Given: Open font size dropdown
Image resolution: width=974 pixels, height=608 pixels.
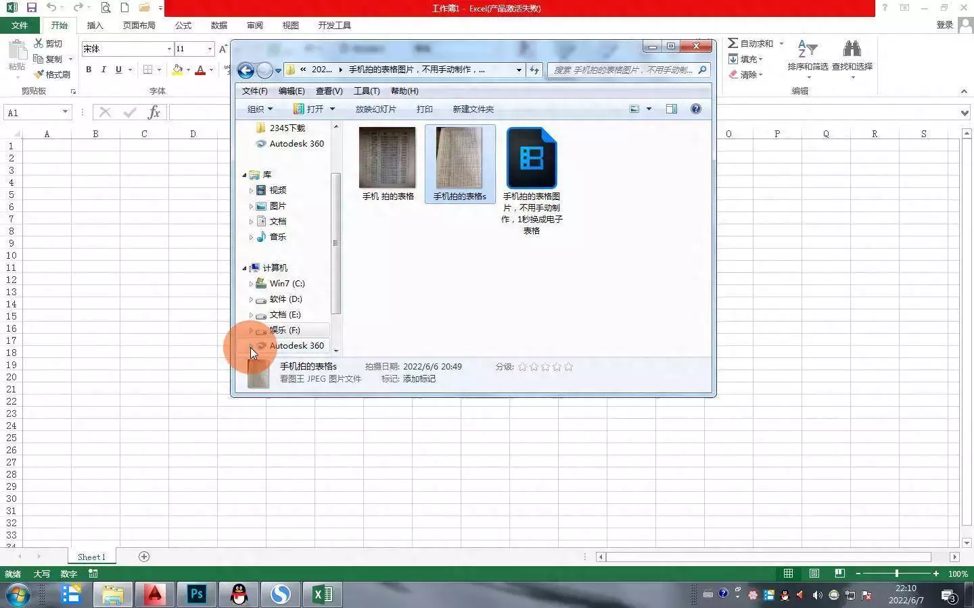Looking at the screenshot, I should [210, 49].
